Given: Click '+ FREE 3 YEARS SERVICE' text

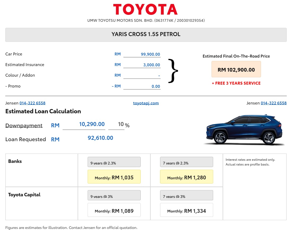Looking at the screenshot, I should 236,83.
